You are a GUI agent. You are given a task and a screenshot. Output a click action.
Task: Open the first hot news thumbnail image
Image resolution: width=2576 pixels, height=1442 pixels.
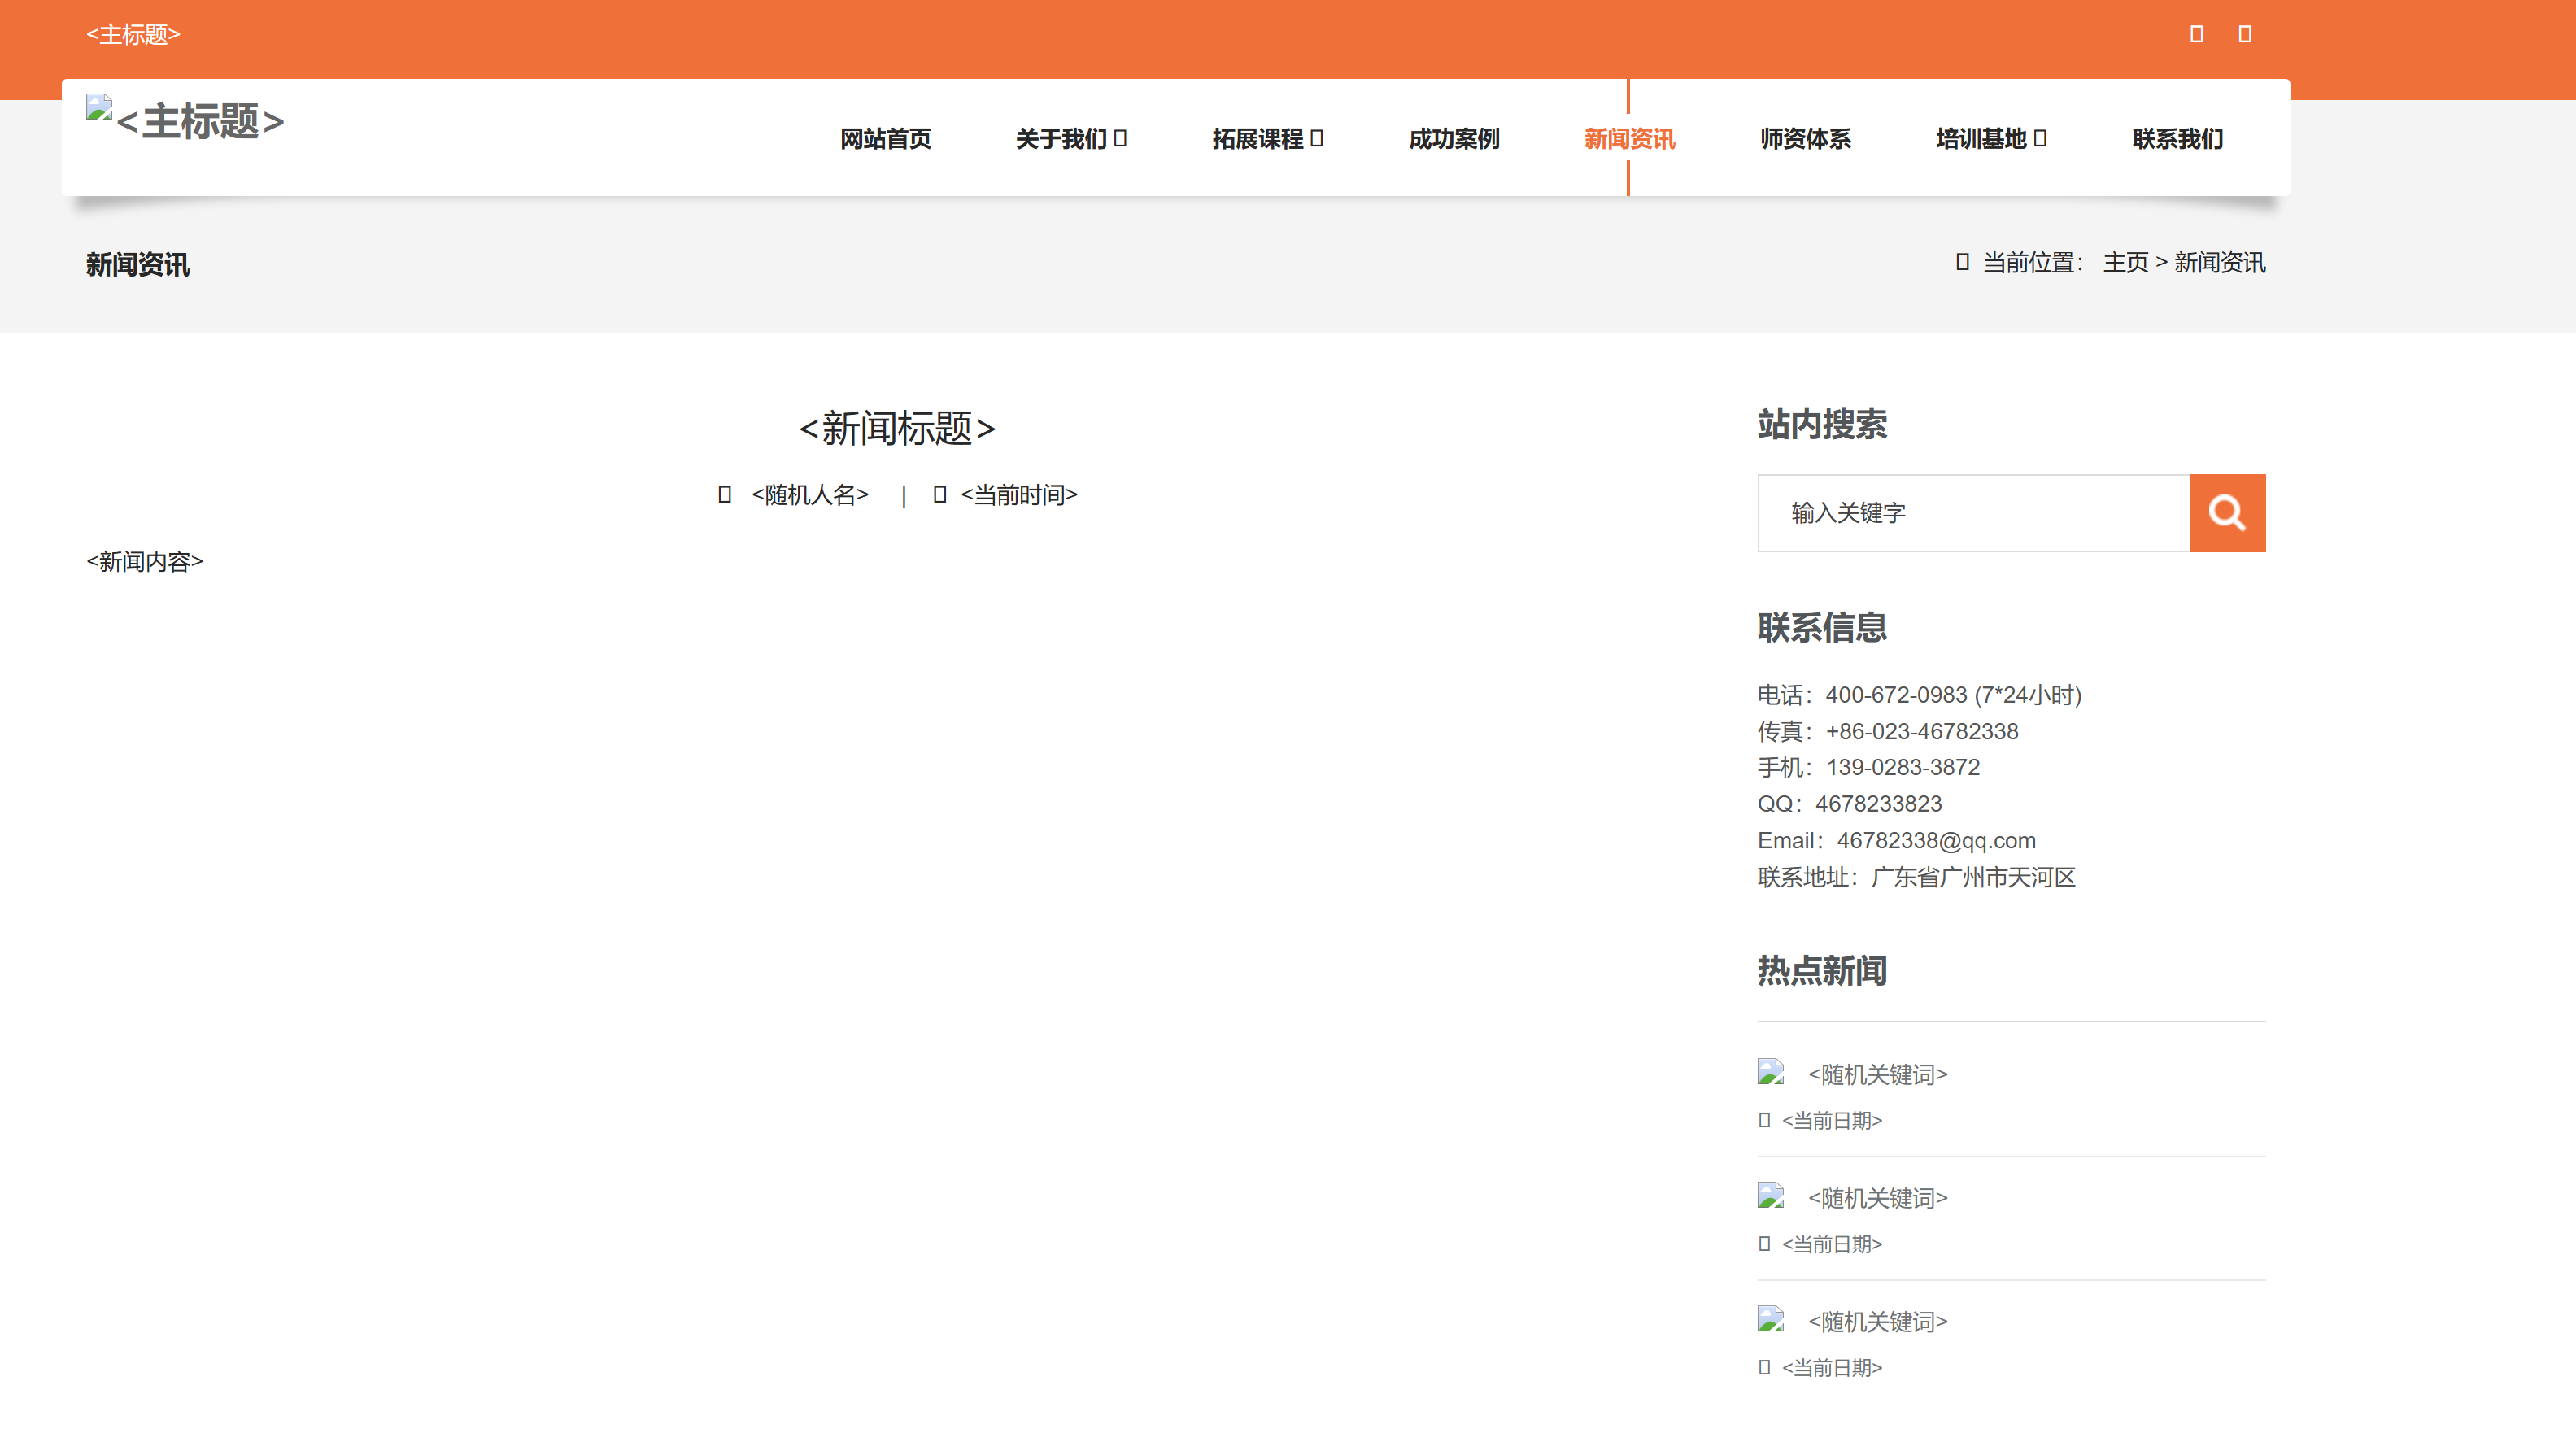pyautogui.click(x=1770, y=1072)
